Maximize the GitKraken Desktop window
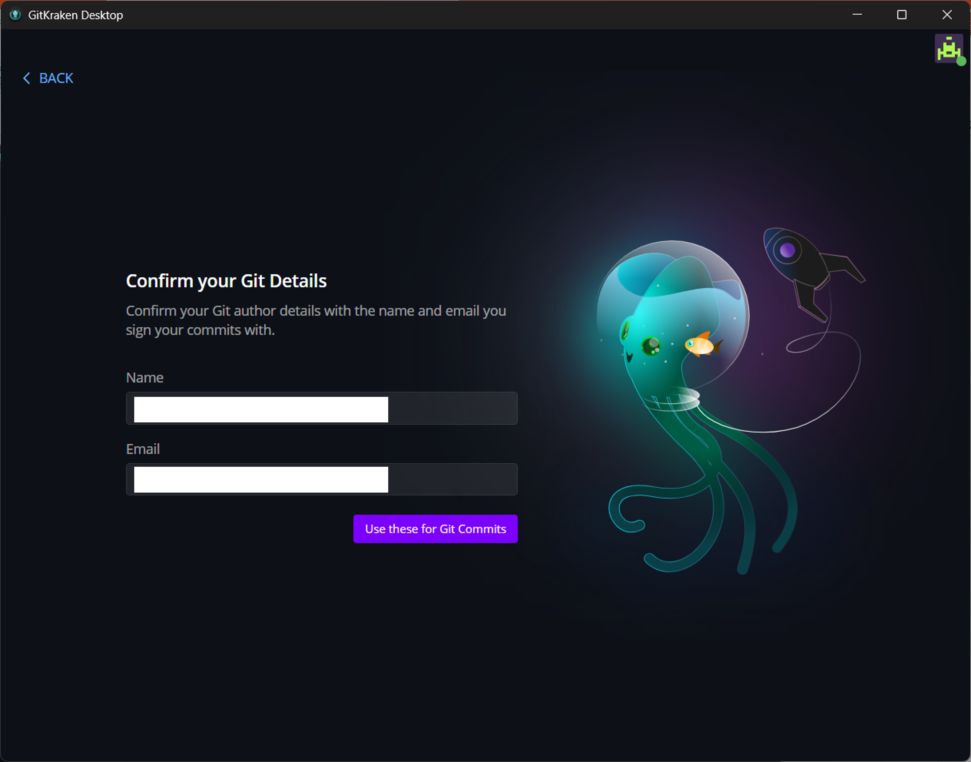 (901, 15)
